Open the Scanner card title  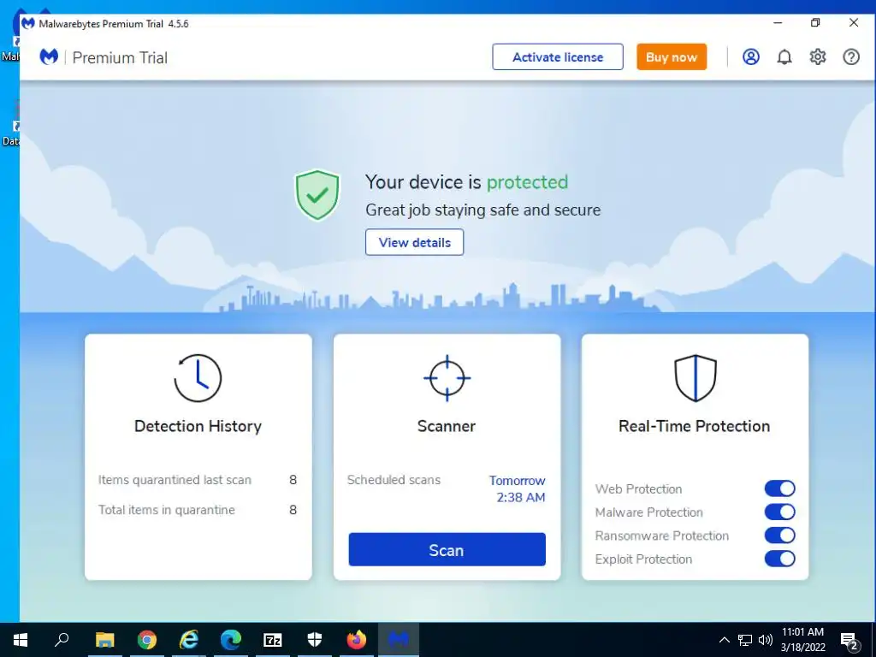[x=447, y=426]
